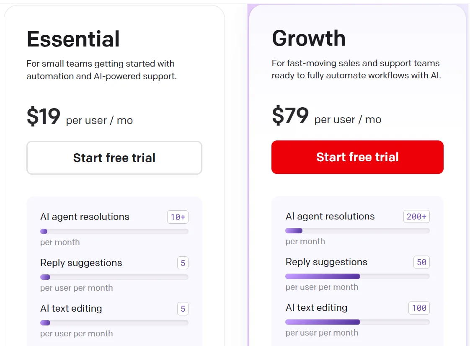Click Essential's Reply suggestions 5 badge
Image resolution: width=470 pixels, height=346 pixels.
click(183, 263)
